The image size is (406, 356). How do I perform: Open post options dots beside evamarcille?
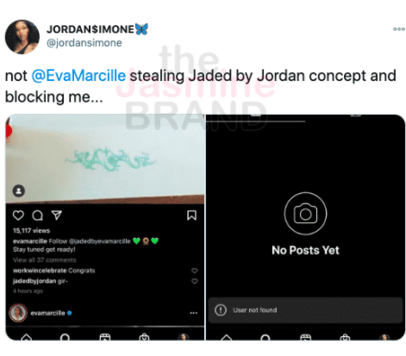click(194, 313)
